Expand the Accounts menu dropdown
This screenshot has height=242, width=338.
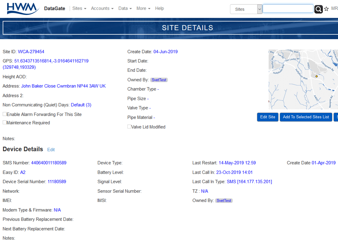tap(102, 8)
